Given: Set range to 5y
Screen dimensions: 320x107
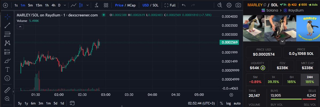Looking at the screenshot, I should (20, 103).
